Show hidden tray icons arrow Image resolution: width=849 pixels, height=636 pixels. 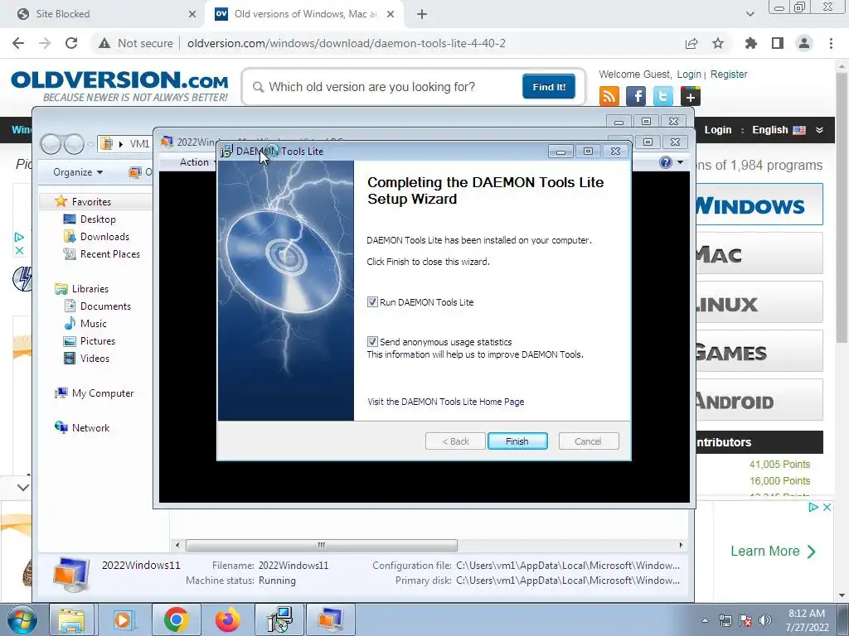(705, 620)
